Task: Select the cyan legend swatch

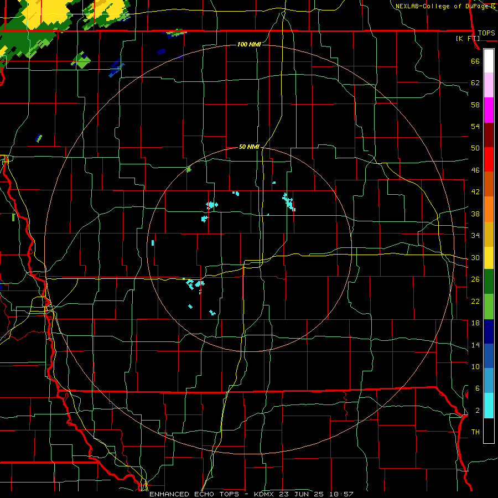Action: tap(489, 406)
